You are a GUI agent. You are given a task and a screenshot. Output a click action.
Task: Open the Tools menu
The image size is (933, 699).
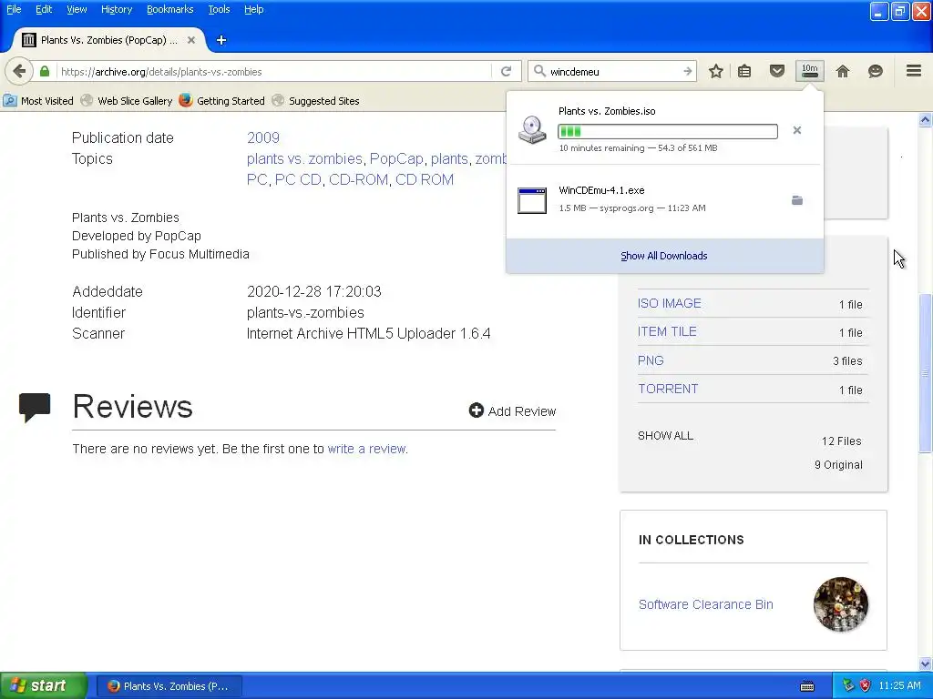click(219, 9)
